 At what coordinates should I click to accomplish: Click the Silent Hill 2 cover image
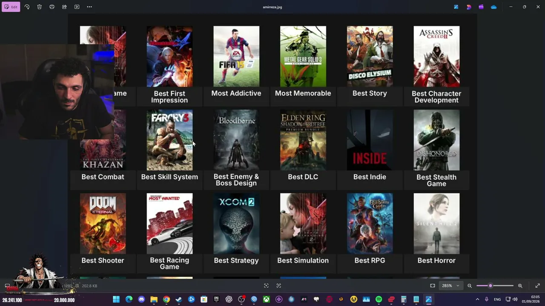point(436,224)
